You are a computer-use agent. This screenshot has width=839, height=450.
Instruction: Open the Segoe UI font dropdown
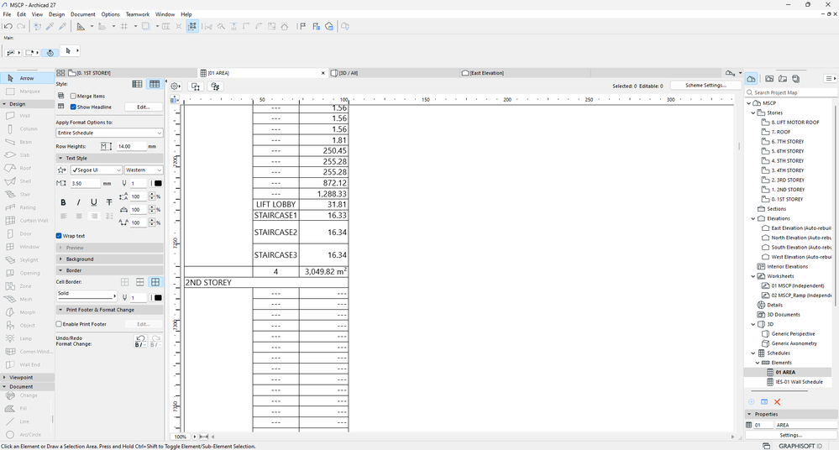pyautogui.click(x=97, y=170)
